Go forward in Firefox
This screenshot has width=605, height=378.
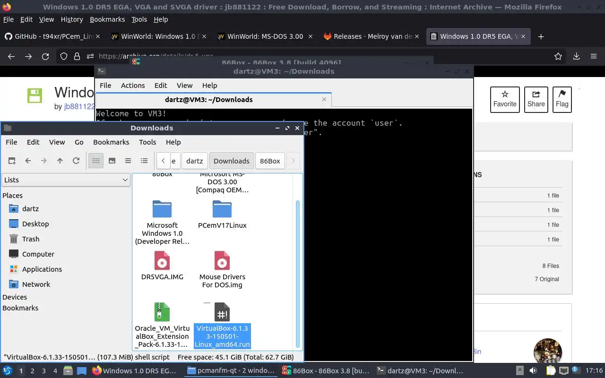[28, 56]
